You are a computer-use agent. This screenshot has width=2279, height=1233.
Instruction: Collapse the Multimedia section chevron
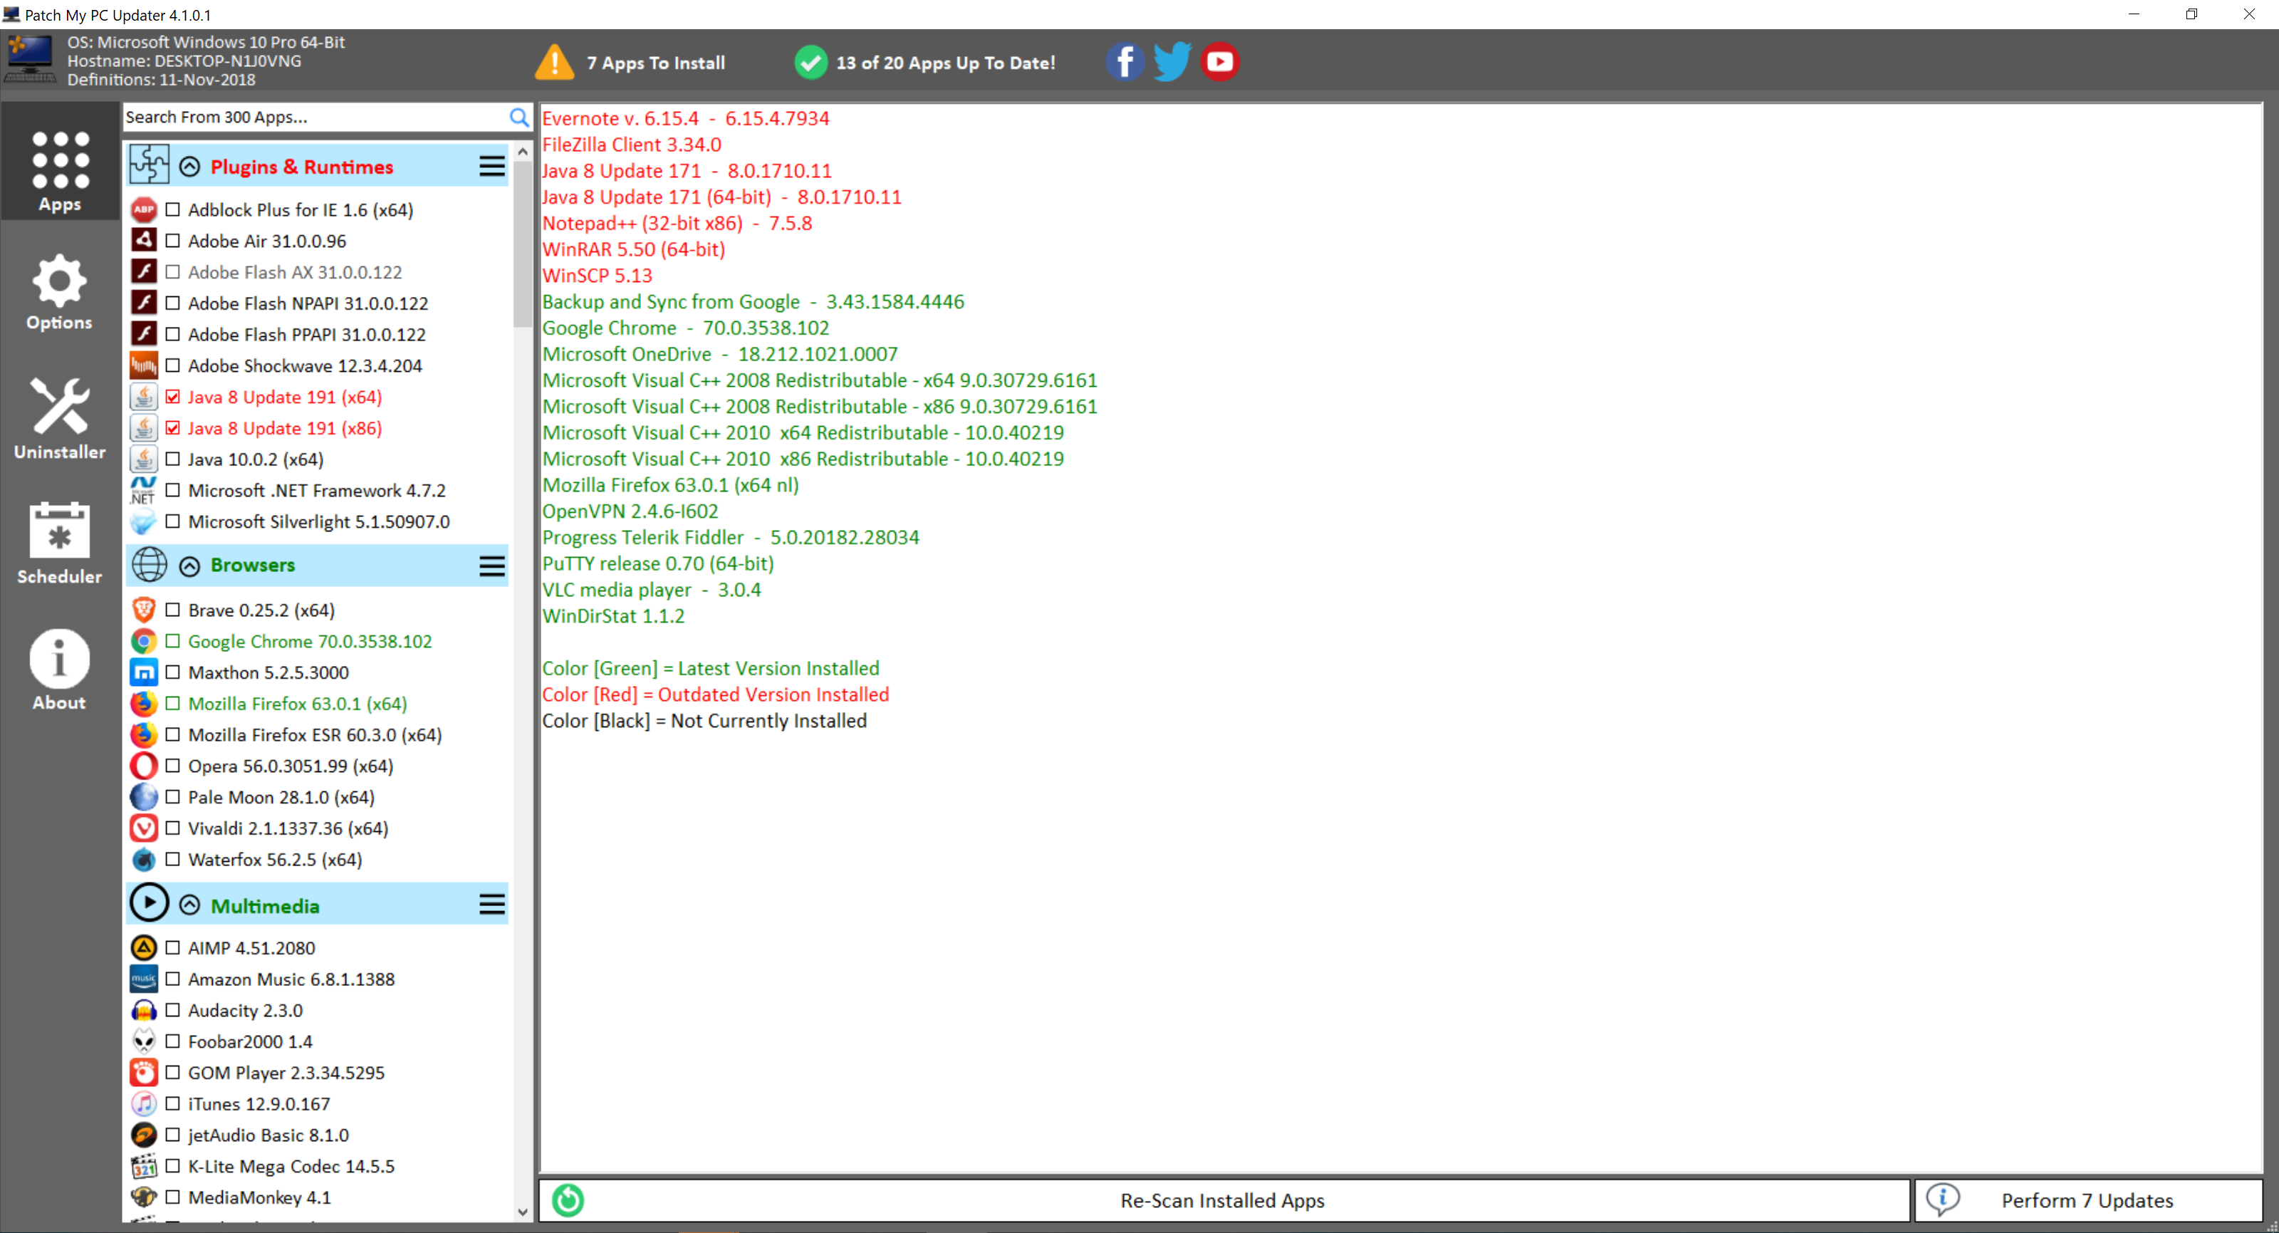189,905
